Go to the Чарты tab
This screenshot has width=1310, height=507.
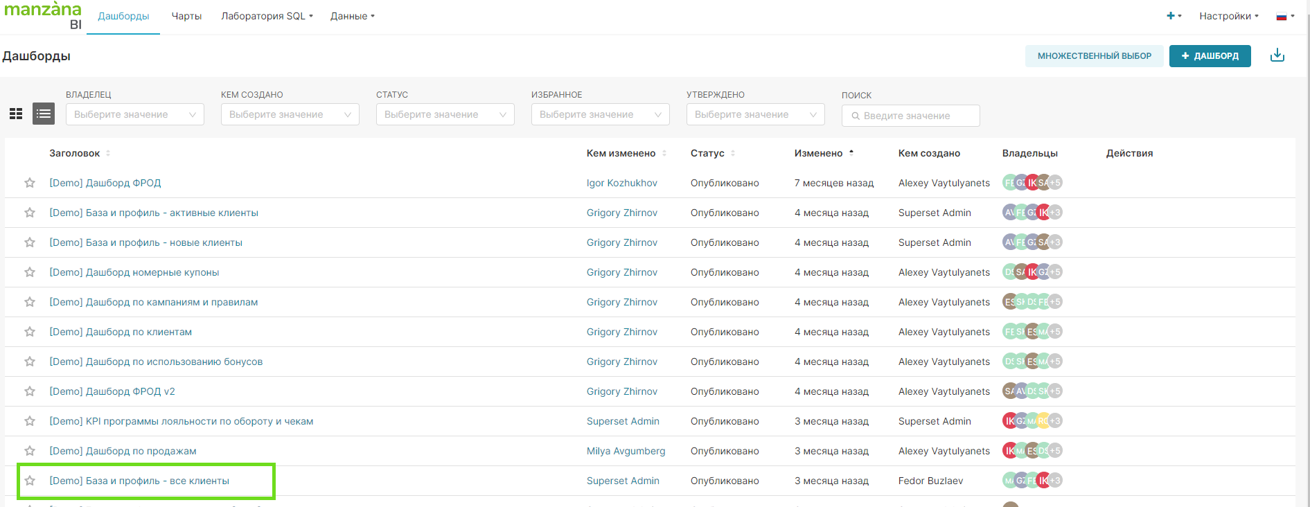(x=186, y=16)
